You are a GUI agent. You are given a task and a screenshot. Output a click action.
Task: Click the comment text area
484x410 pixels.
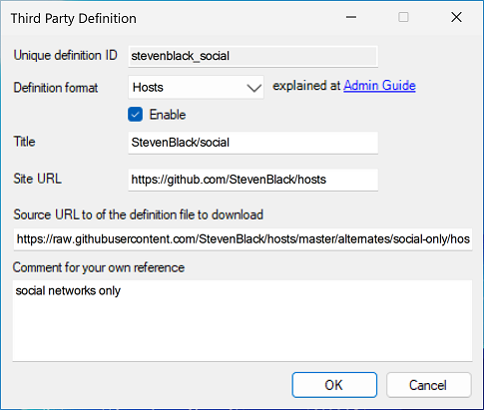[x=242, y=320]
